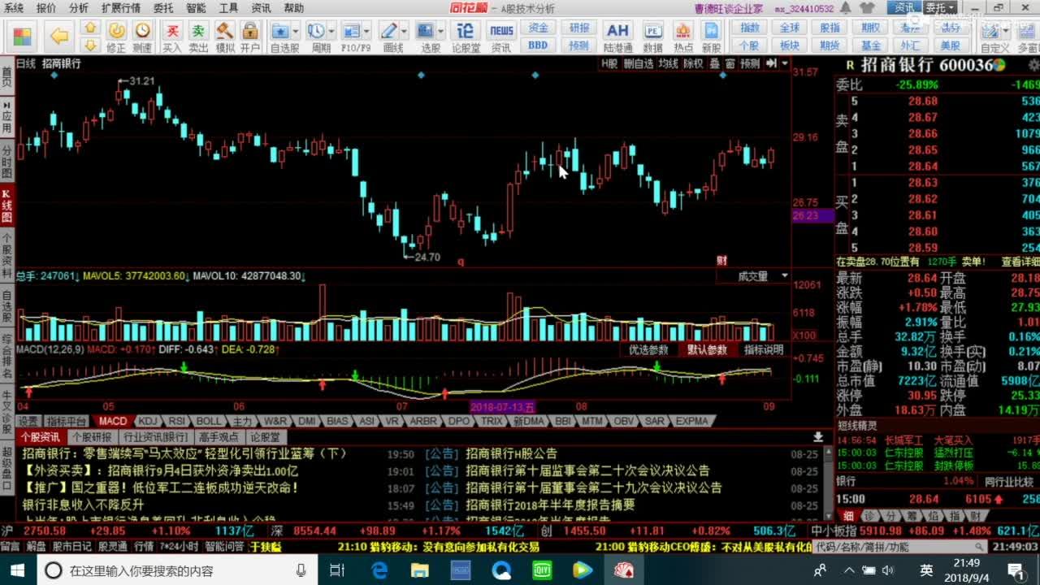Image resolution: width=1040 pixels, height=585 pixels.
Task: Click the yellow down arrow icon
Action: click(x=91, y=45)
